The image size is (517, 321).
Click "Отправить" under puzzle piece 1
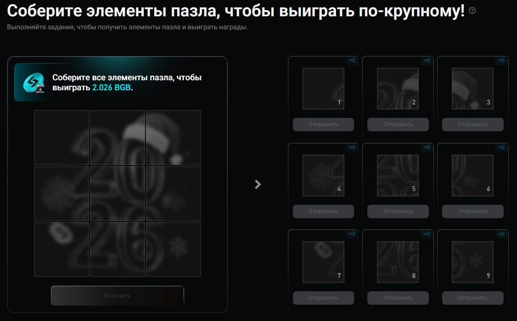[x=323, y=124]
